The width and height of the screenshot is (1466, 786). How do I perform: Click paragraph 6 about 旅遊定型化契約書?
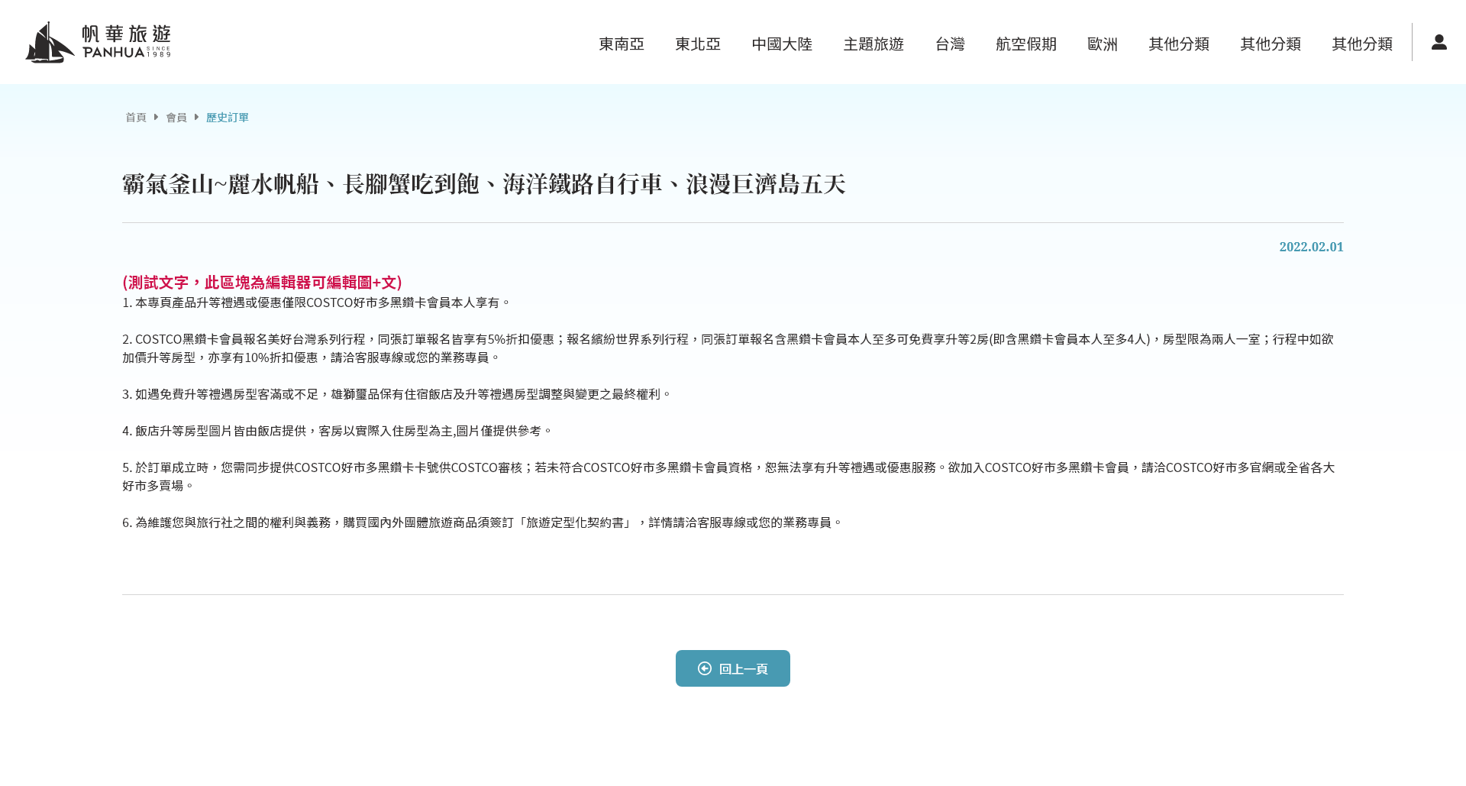pos(483,522)
